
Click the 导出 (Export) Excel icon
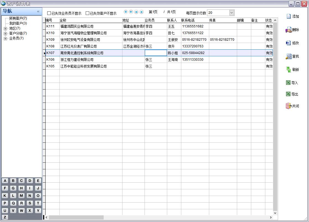288,94
